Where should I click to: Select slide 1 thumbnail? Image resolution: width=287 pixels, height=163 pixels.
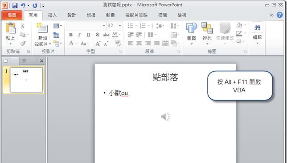(x=26, y=80)
